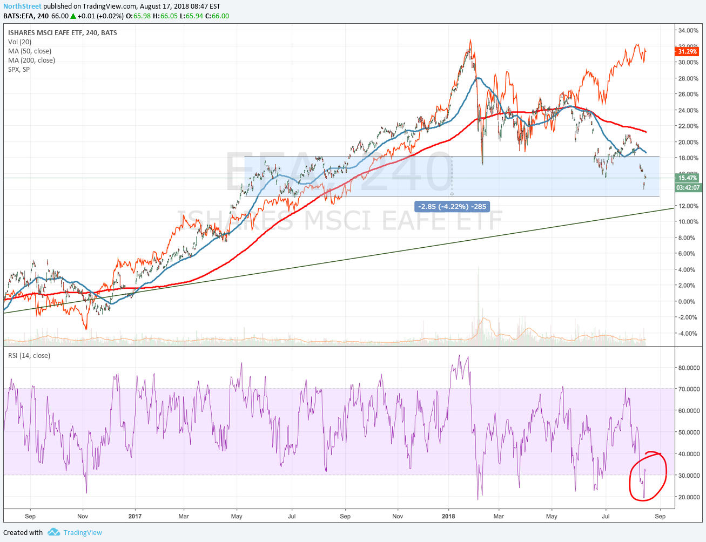Click the O:65.98 open value
This screenshot has width=706, height=542.
pyautogui.click(x=138, y=16)
